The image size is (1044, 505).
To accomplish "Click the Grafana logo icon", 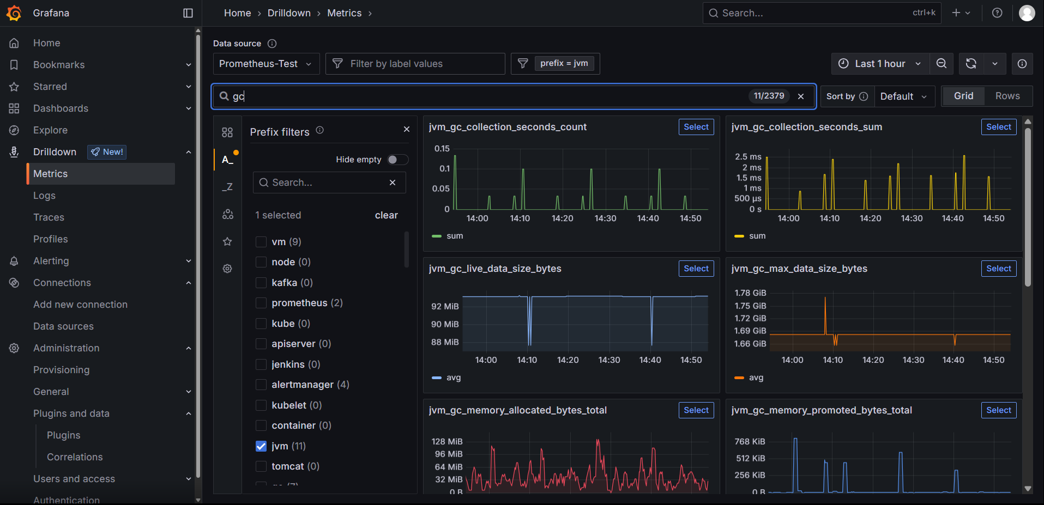I will [14, 13].
